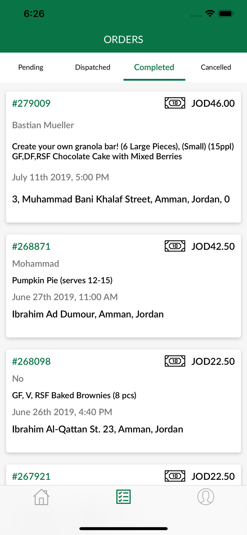Switch to the Dispatched tab

point(93,67)
